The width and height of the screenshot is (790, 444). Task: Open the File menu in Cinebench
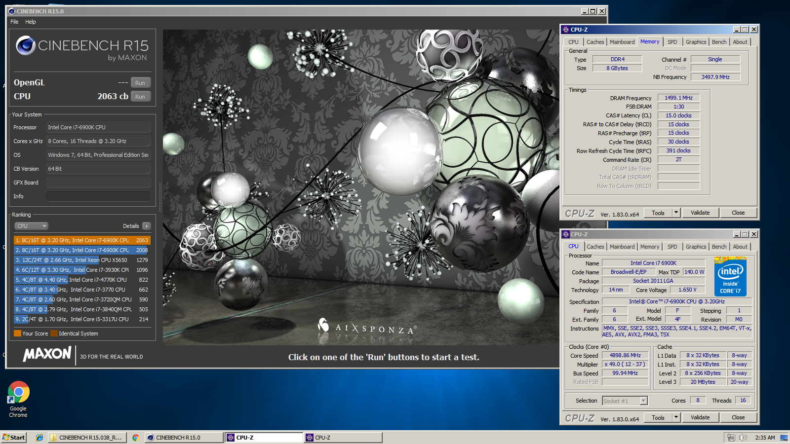tap(14, 22)
